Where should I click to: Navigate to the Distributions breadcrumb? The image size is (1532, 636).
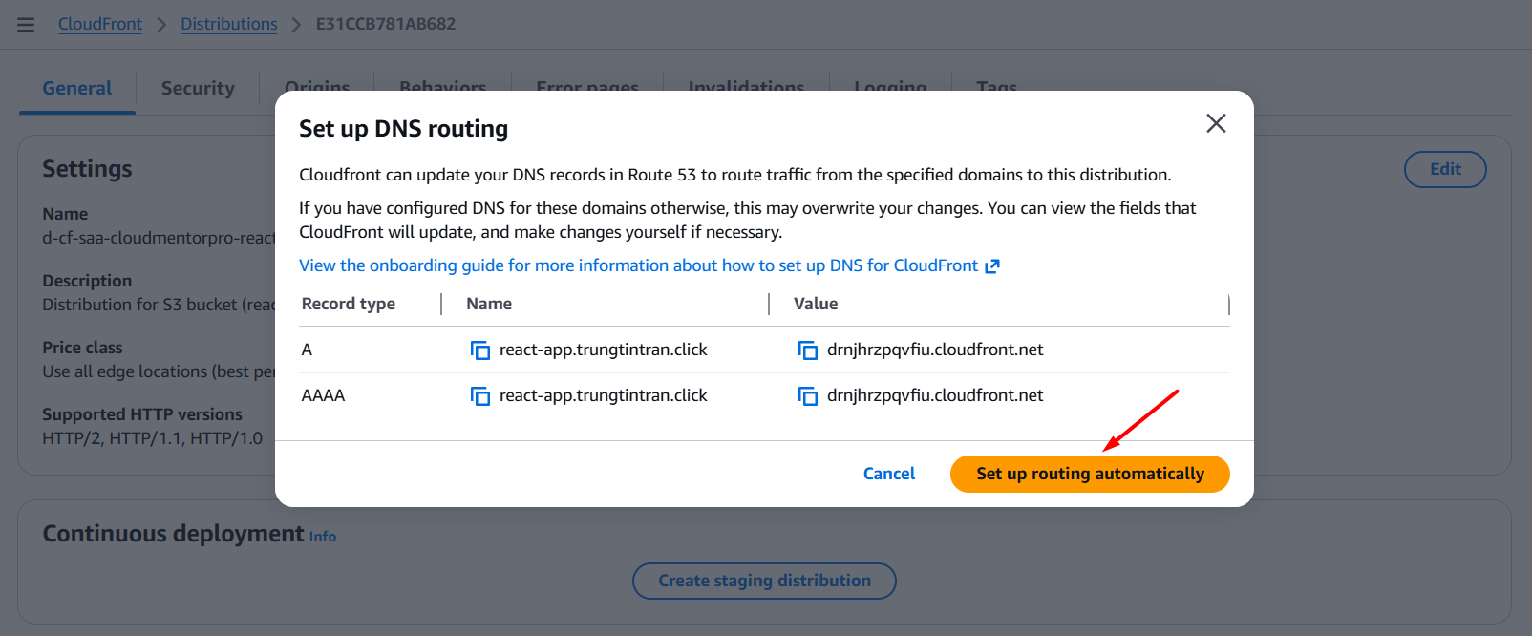pos(228,24)
